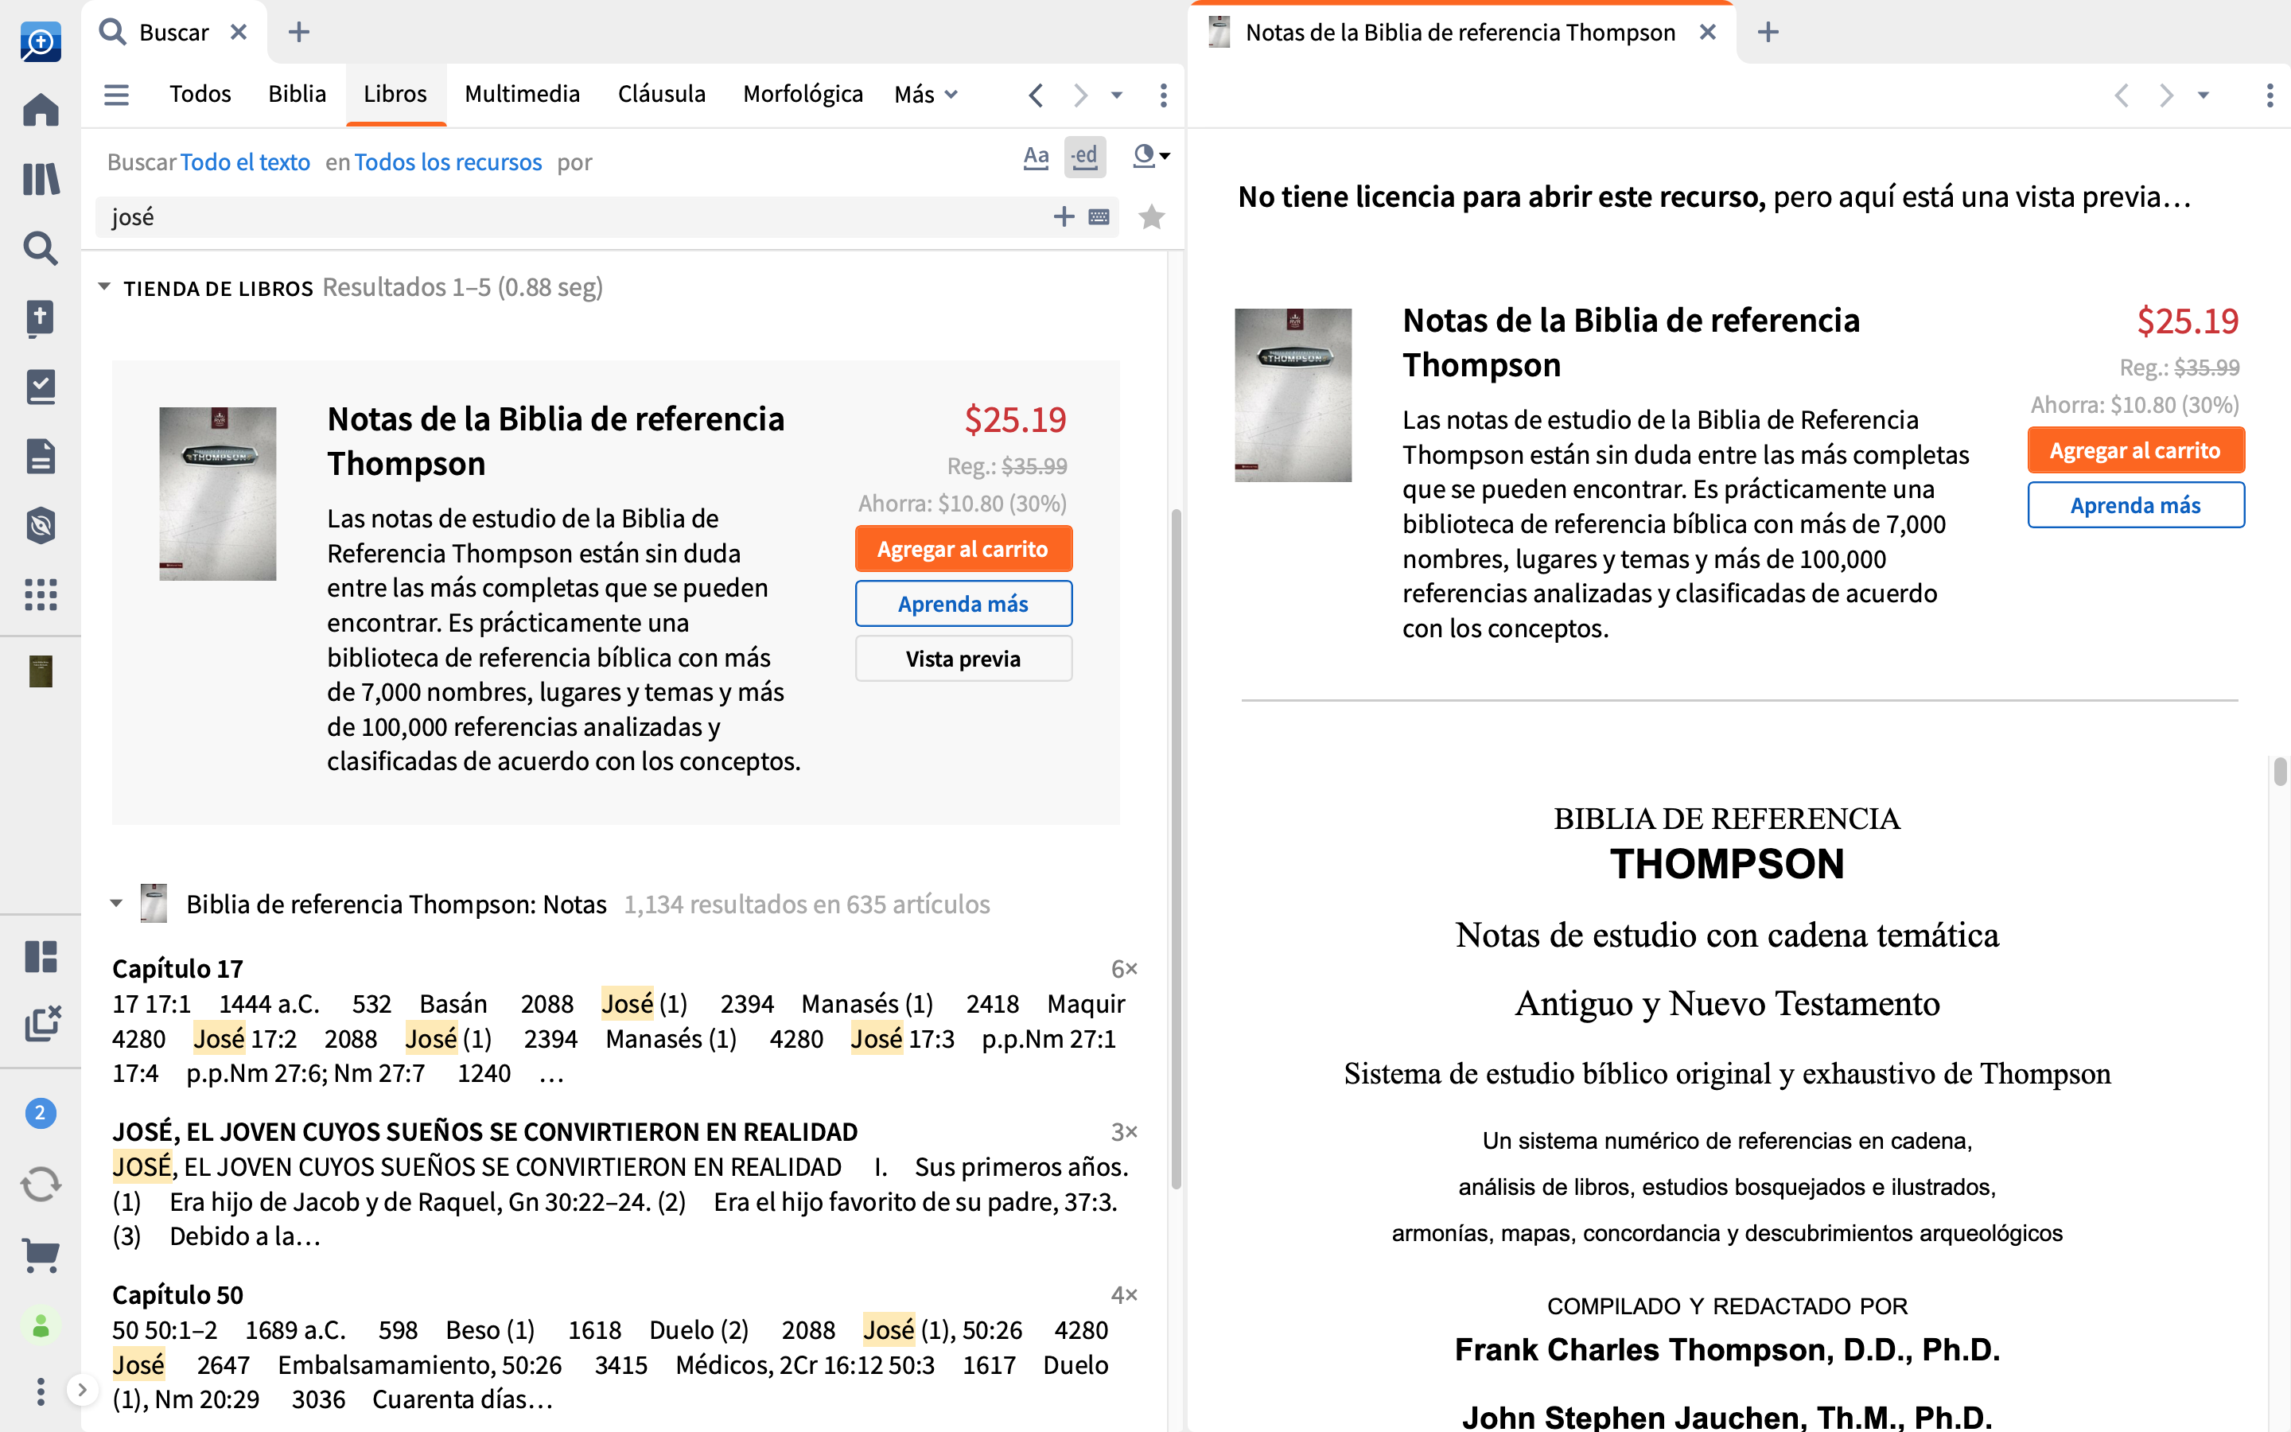The width and height of the screenshot is (2291, 1432).
Task: Click the Home icon in the sidebar
Action: tap(40, 110)
